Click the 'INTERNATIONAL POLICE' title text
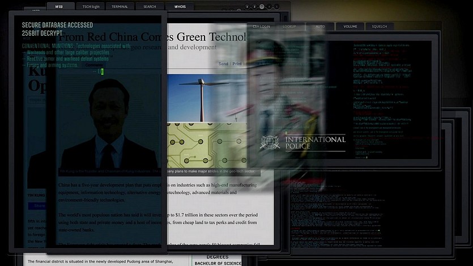The width and height of the screenshot is (473, 266). pyautogui.click(x=315, y=143)
